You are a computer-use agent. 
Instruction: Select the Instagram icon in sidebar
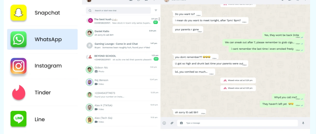point(19,66)
